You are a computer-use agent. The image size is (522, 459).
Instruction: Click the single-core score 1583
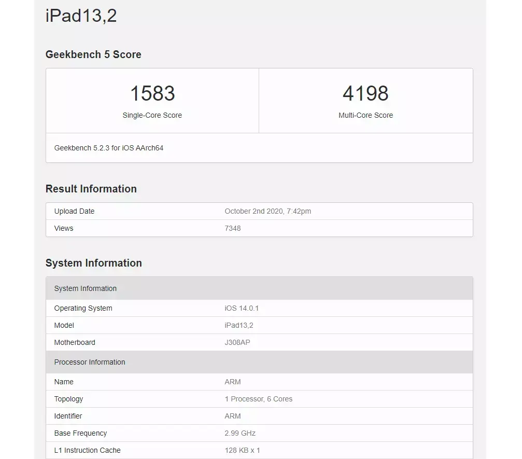click(x=152, y=93)
